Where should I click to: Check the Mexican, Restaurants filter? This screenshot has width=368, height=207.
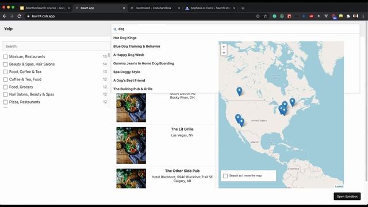(x=5, y=56)
